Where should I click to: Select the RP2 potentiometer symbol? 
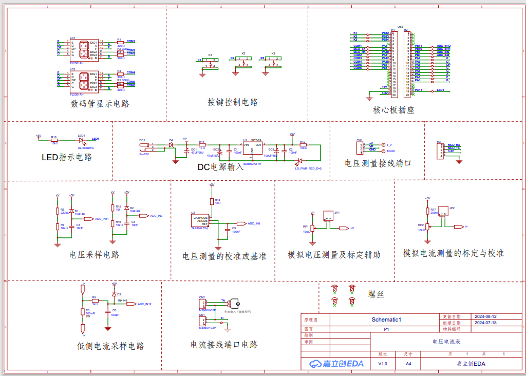tap(427, 227)
